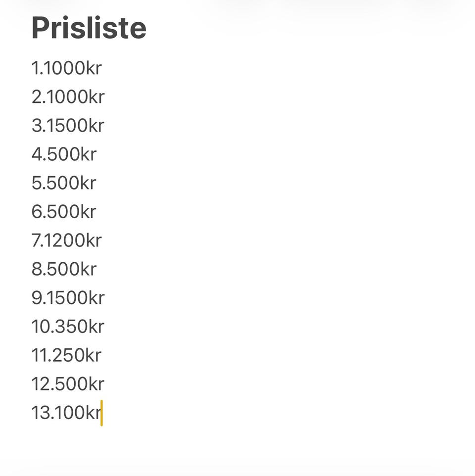Viewport: 475px width, 476px height.
Task: Tap the 4.500kr line
Action: point(64,154)
